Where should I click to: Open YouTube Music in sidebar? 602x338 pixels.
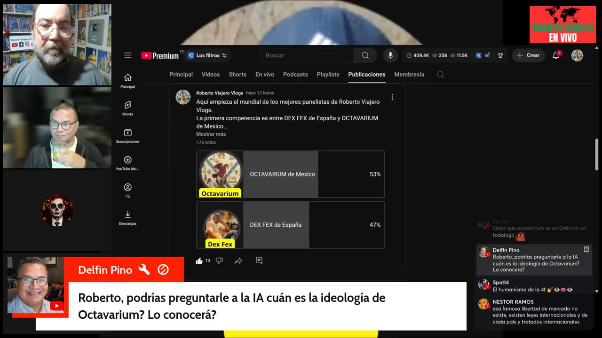[127, 163]
